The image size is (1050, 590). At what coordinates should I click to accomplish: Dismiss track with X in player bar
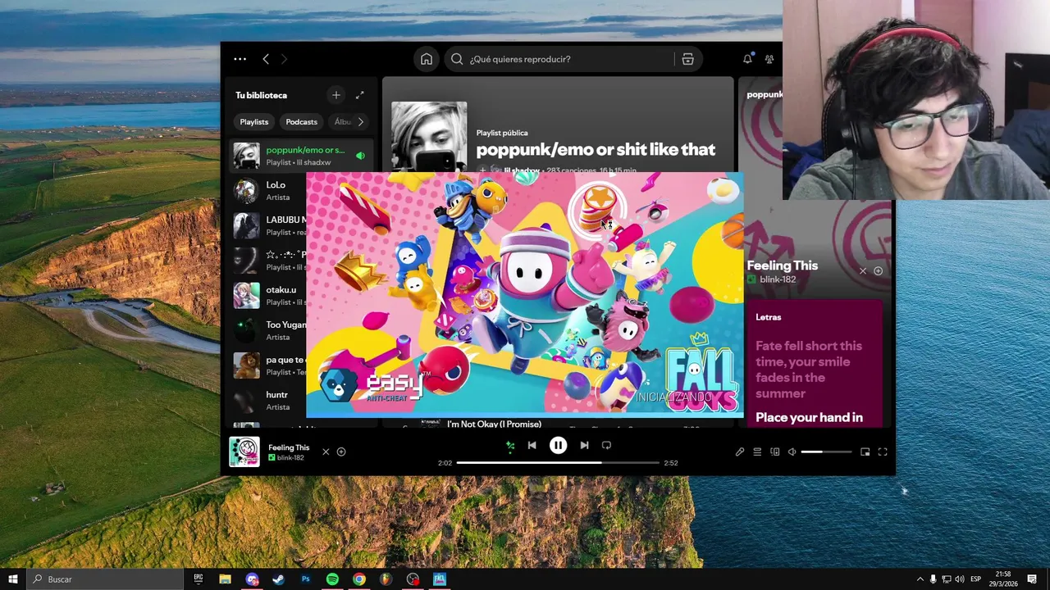tap(326, 452)
